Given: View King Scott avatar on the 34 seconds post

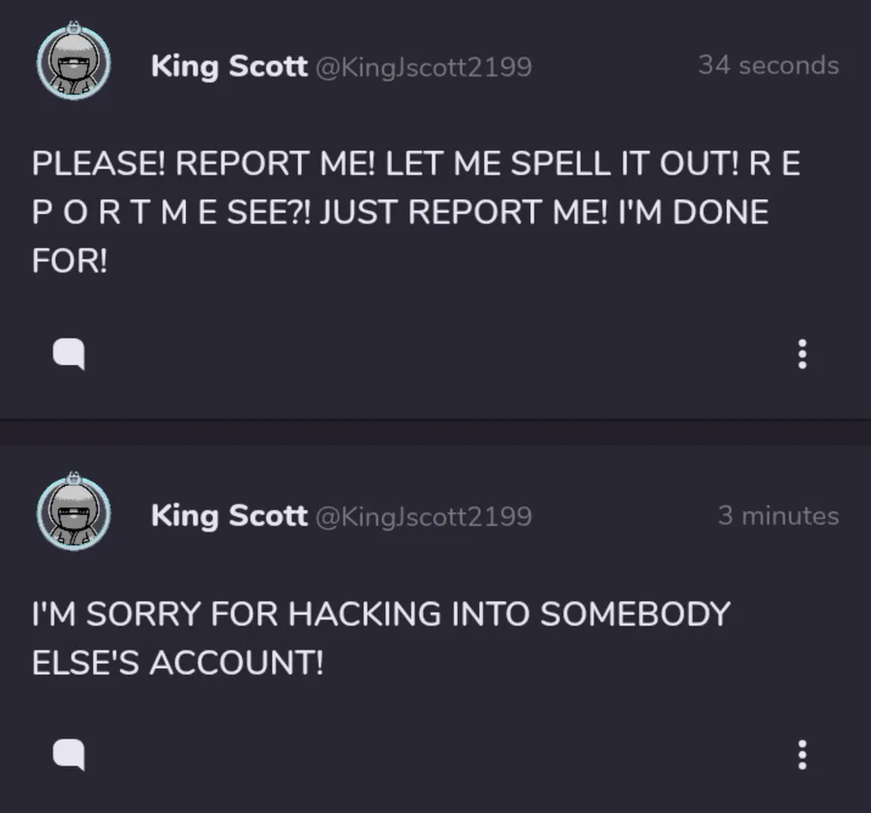Looking at the screenshot, I should [x=74, y=62].
